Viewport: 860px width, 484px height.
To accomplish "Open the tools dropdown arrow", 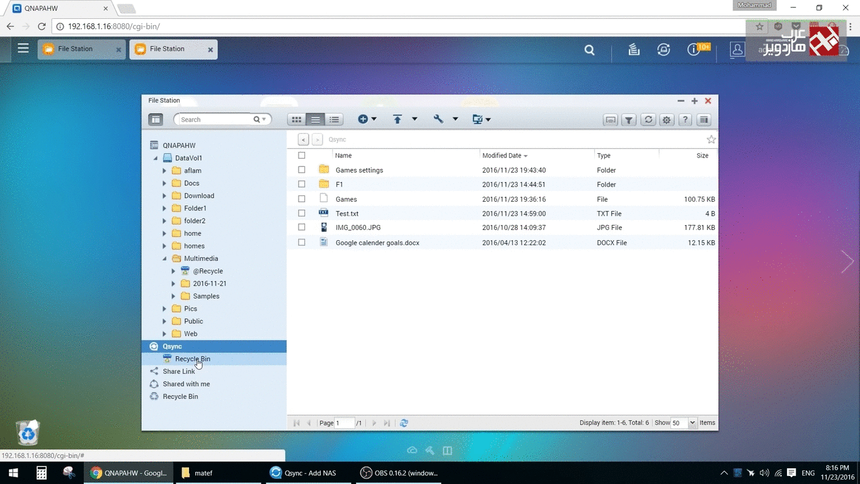I will pyautogui.click(x=455, y=119).
